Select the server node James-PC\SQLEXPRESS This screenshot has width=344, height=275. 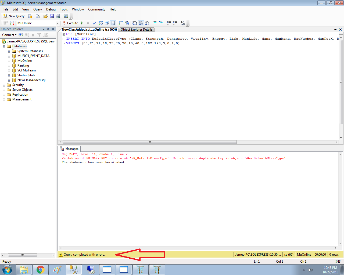[x=29, y=41]
